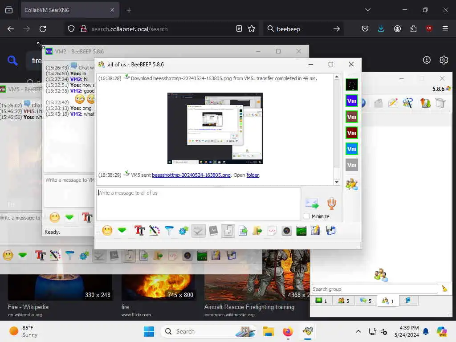The image size is (456, 342).
Task: Reload the page in Firefox
Action: [43, 29]
